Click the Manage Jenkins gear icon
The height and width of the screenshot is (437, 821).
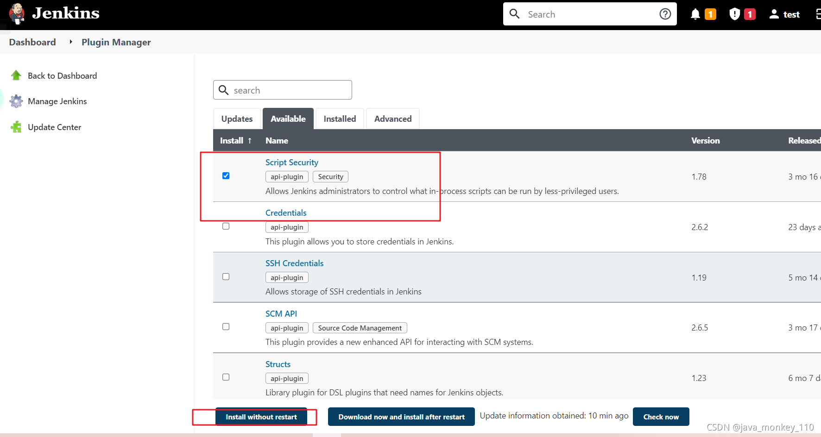tap(16, 101)
